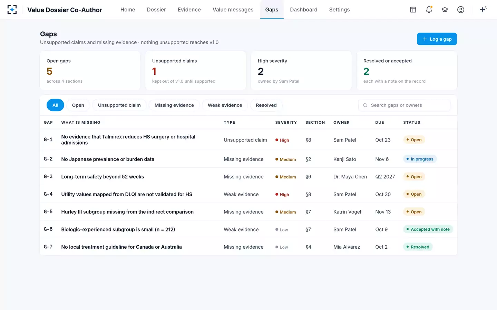Open the notifications bell
This screenshot has width=497, height=310.
429,10
